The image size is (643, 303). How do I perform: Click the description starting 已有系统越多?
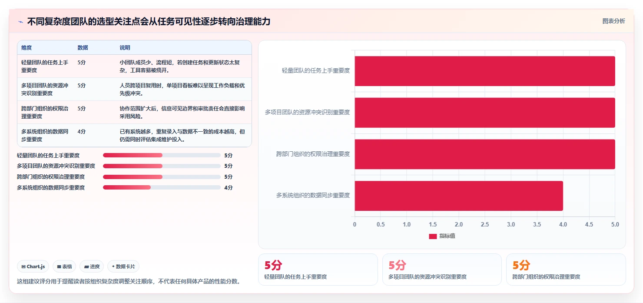pyautogui.click(x=182, y=135)
